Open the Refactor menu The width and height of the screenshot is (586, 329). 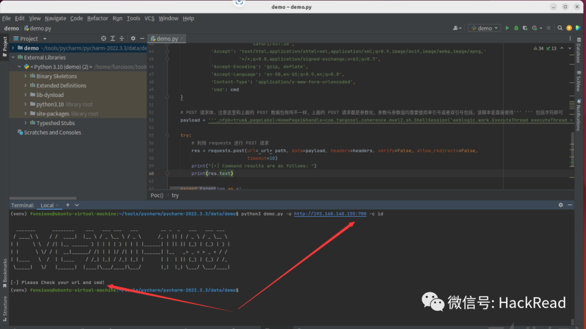point(98,18)
